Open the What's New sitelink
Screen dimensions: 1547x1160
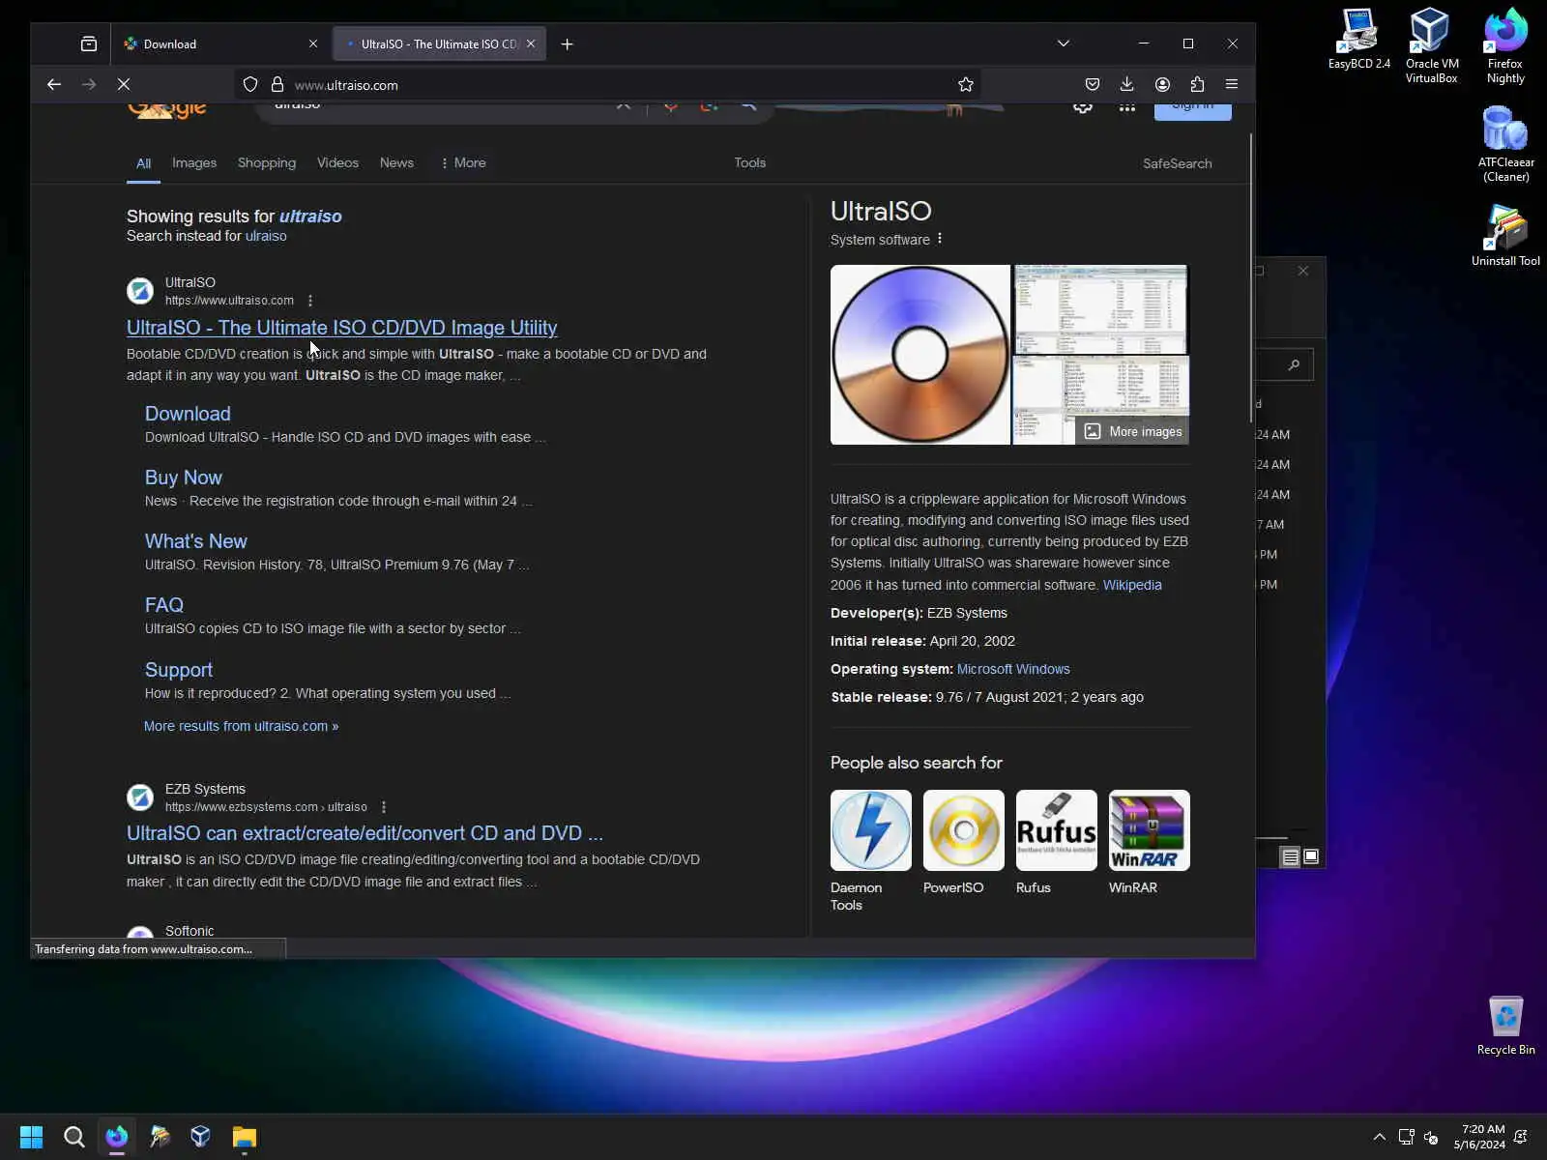coord(196,541)
